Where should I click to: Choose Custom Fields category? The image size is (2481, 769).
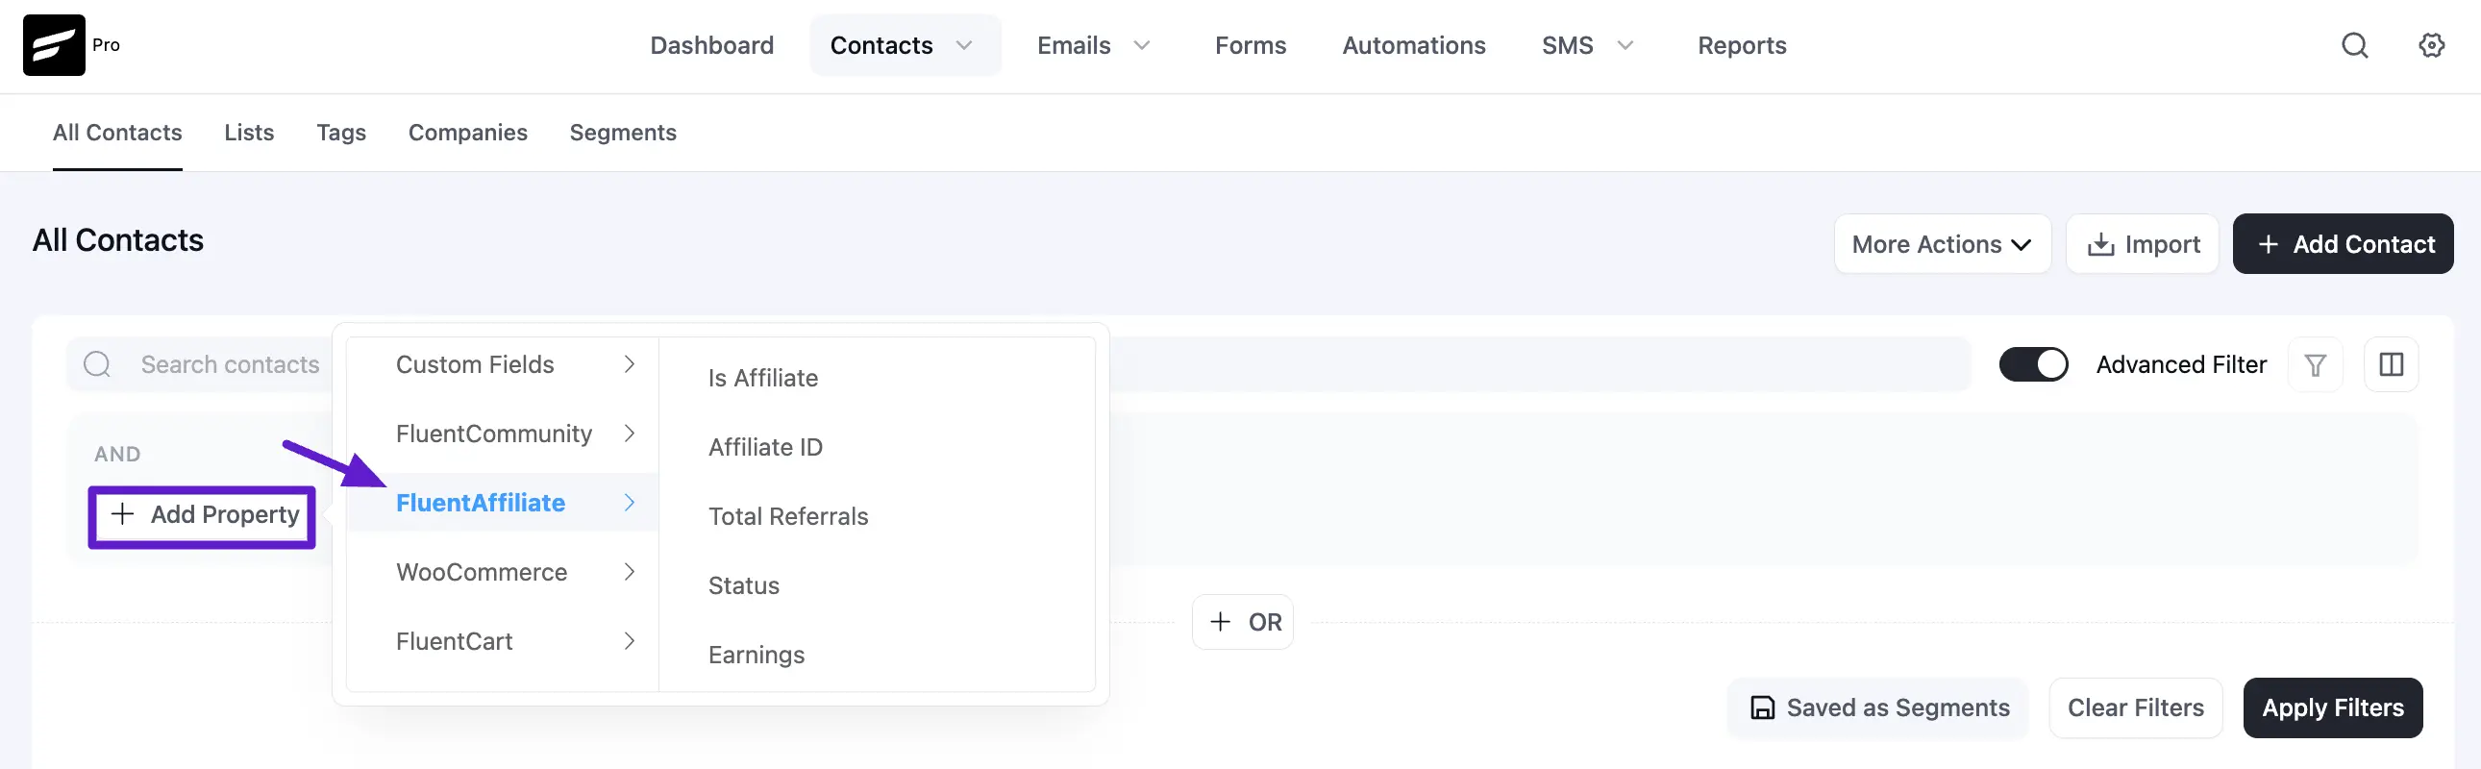click(502, 364)
